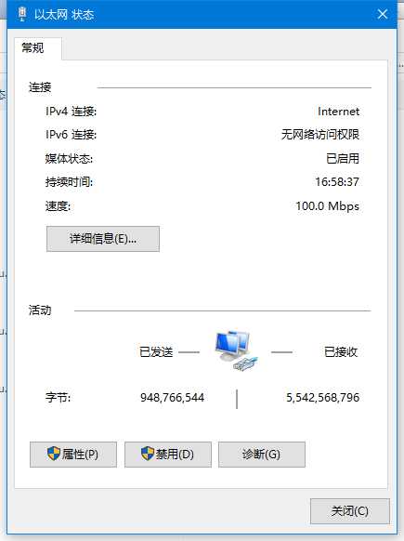The image size is (404, 541).
Task: Click the shield icon on 属性(P) button
Action: pos(54,454)
